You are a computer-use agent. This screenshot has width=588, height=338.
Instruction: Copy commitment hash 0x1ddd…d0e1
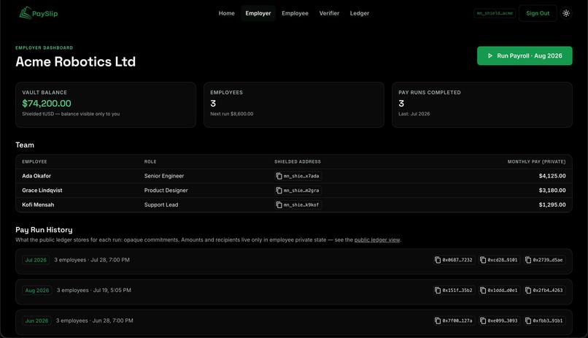[x=499, y=291]
